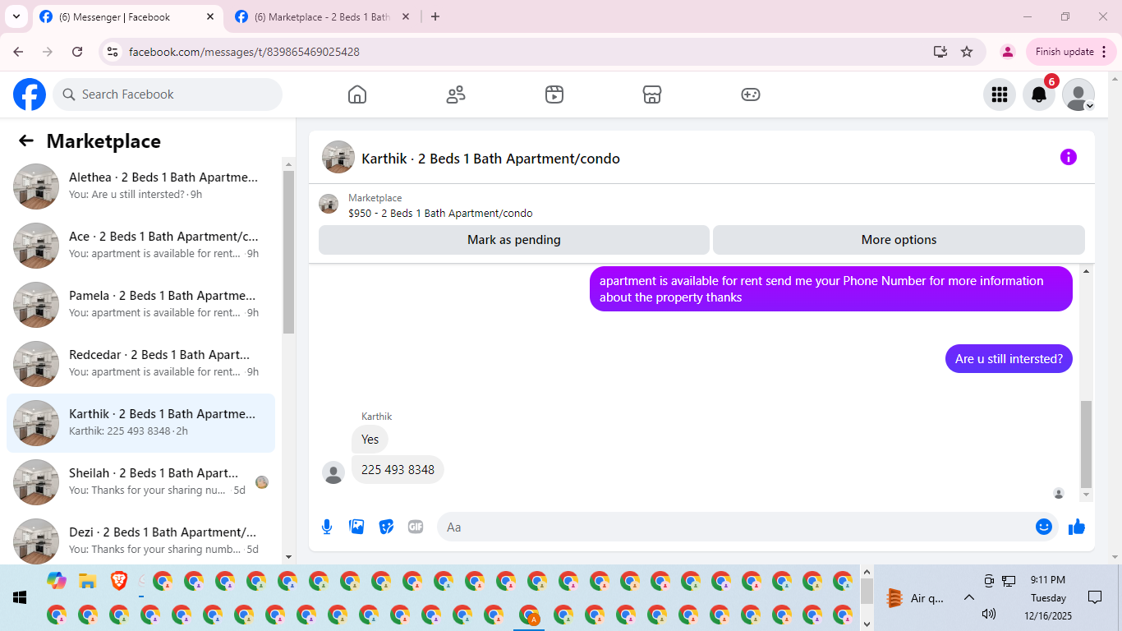Open Redcedar conversation
Viewport: 1122px width, 631px height.
pyautogui.click(x=140, y=364)
